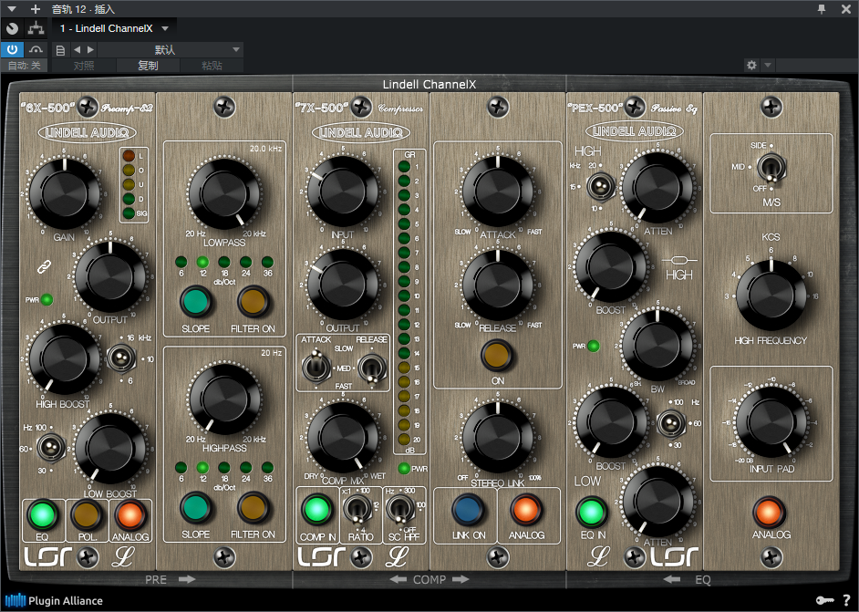
Task: Toggle the attack/release ON button
Action: click(x=497, y=355)
